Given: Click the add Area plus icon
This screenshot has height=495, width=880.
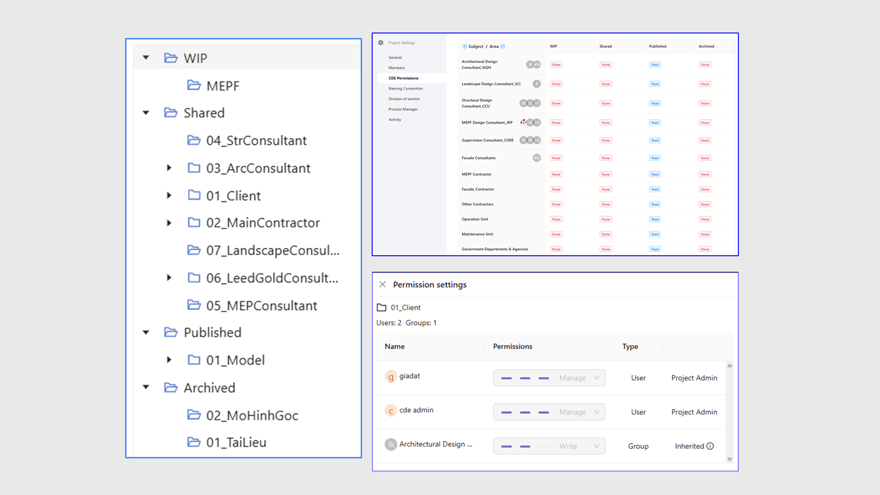Looking at the screenshot, I should point(503,46).
